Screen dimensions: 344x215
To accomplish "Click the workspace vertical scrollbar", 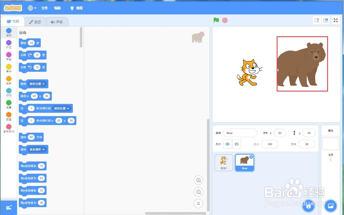I will click(208, 165).
